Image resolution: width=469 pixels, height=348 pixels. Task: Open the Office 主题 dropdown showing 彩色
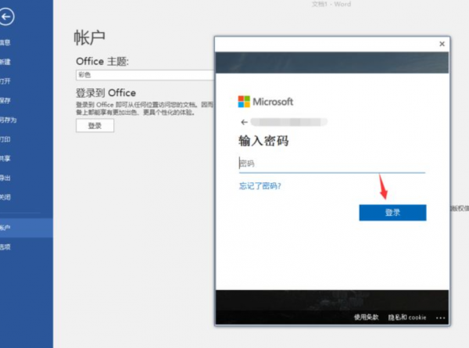[x=145, y=75]
